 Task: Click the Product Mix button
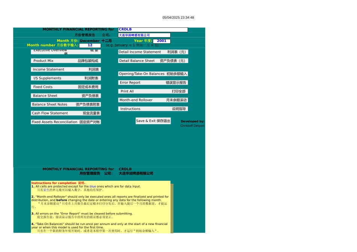click(66, 61)
